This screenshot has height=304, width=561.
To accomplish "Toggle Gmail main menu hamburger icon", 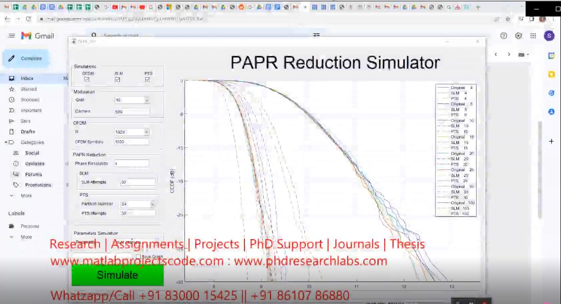I will click(x=12, y=36).
